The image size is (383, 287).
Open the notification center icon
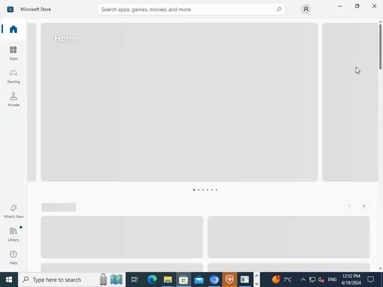tap(371, 280)
